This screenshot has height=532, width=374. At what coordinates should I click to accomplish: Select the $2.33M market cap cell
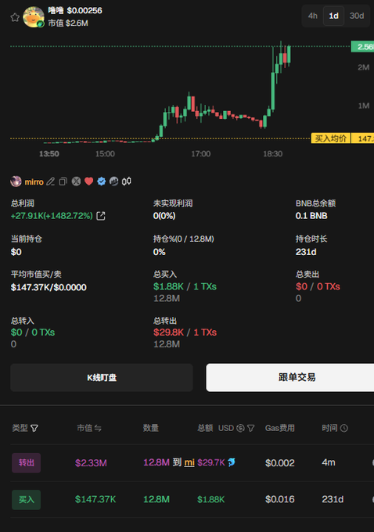coord(91,463)
